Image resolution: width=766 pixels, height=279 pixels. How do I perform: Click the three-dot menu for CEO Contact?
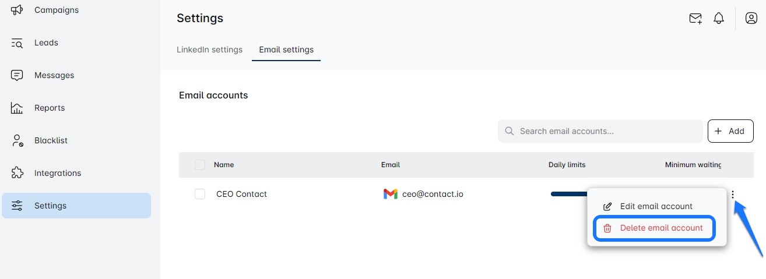pyautogui.click(x=733, y=195)
